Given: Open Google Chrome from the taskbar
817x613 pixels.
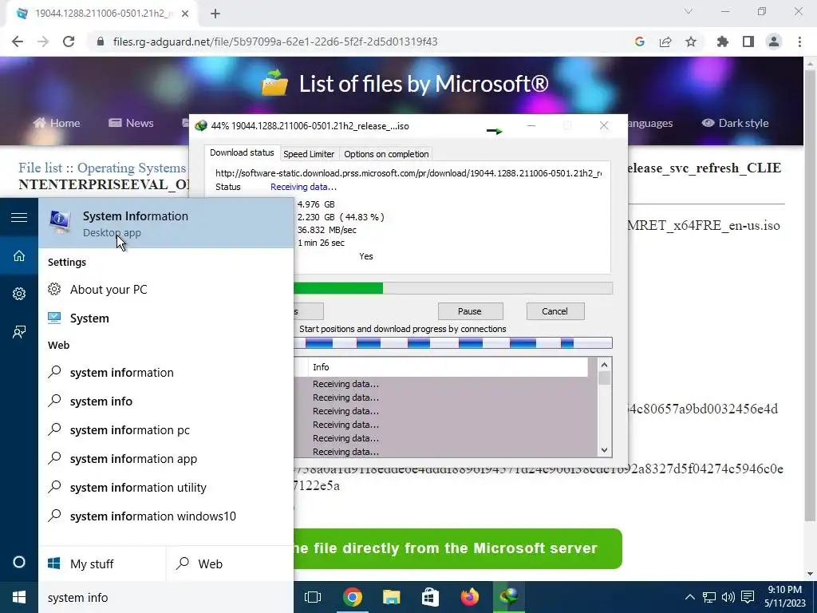Looking at the screenshot, I should tap(352, 597).
